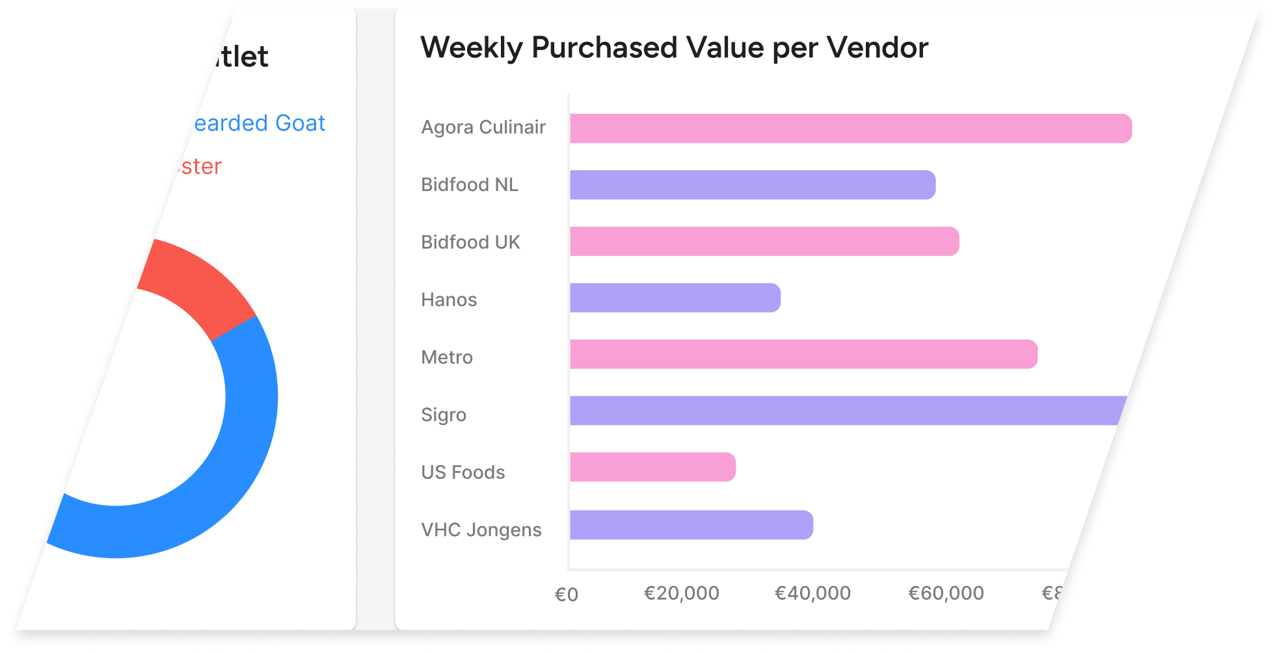The width and height of the screenshot is (1275, 653).
Task: Click the €20,000 axis label
Action: [x=681, y=593]
